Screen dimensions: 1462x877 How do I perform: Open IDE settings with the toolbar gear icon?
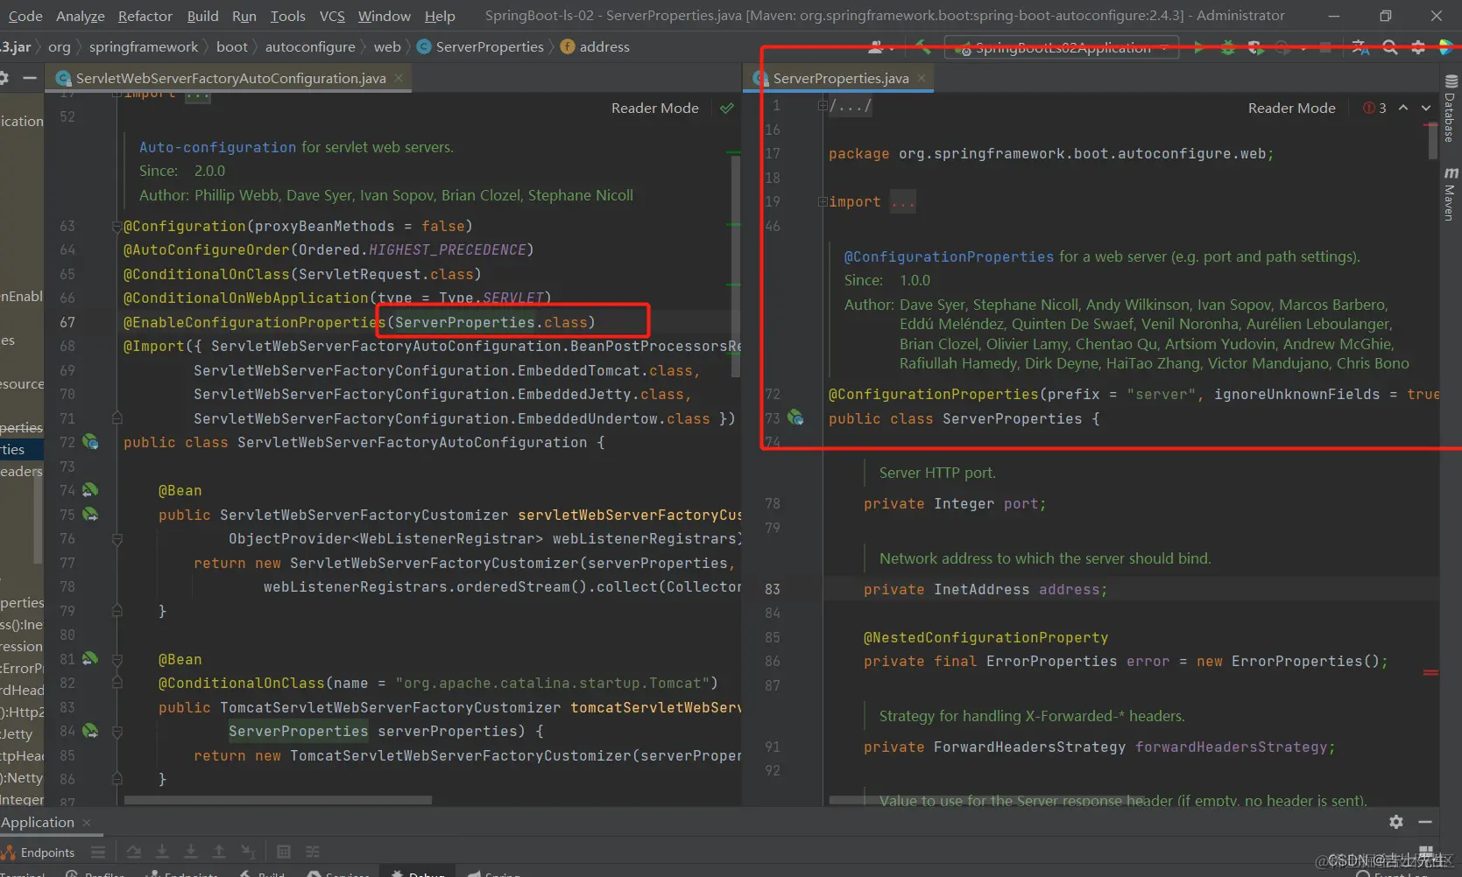point(1418,47)
